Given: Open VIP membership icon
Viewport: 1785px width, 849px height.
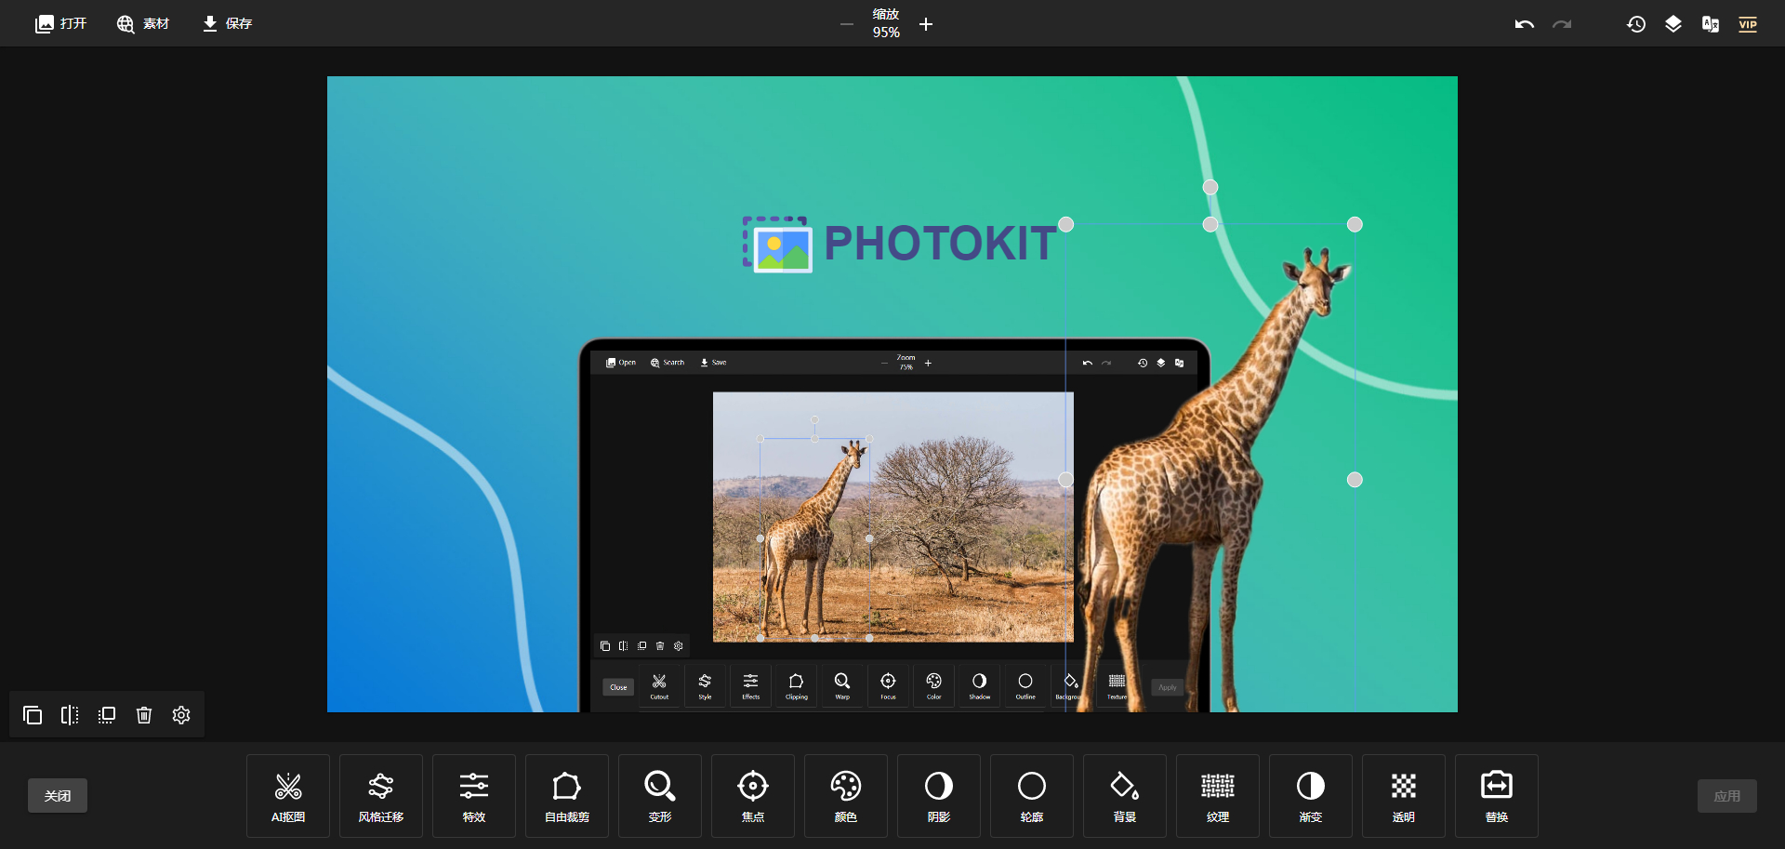Looking at the screenshot, I should [x=1748, y=24].
